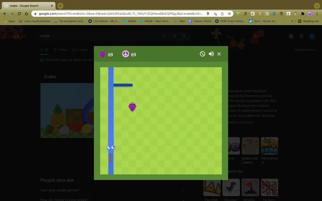Close the snake game overlay
This screenshot has height=201, width=322.
(219, 54)
